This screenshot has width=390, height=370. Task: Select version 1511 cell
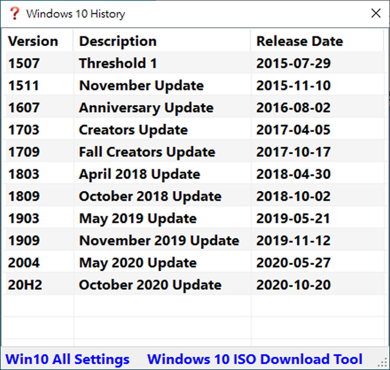click(24, 85)
